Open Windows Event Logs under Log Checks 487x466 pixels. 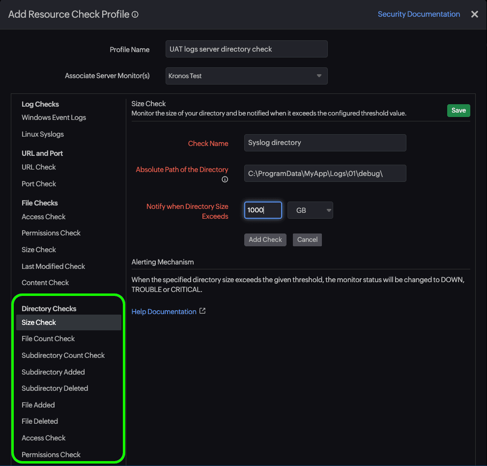(x=54, y=117)
